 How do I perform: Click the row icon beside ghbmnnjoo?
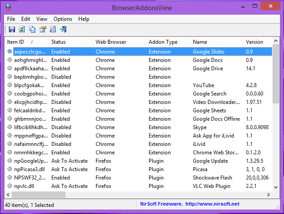click(x=10, y=119)
